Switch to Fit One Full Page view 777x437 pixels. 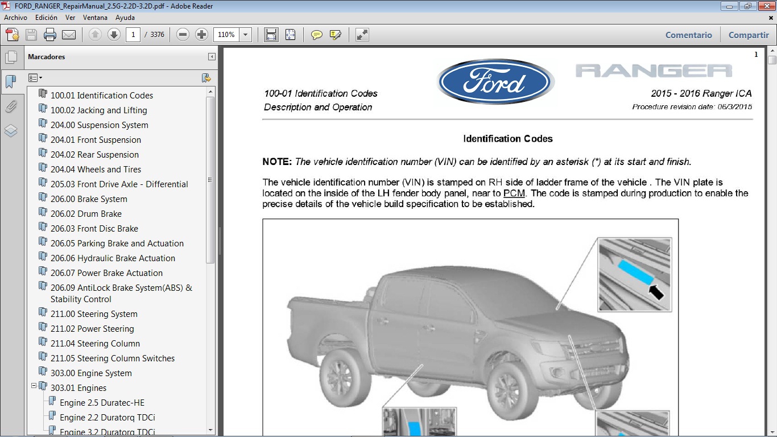click(x=290, y=34)
